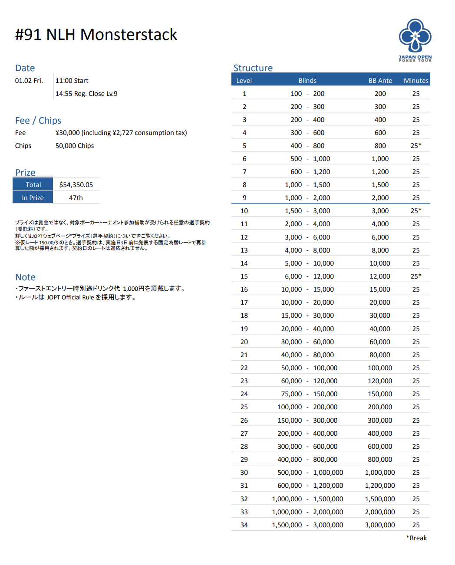Image resolution: width=455 pixels, height=565 pixels.
Task: Select the Note section heading
Action: [25, 277]
